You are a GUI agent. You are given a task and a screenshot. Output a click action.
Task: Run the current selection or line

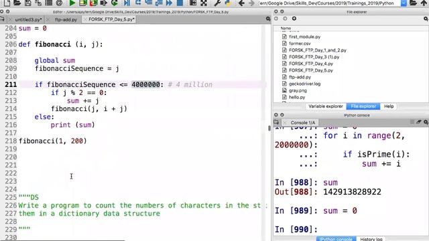coord(104,3)
